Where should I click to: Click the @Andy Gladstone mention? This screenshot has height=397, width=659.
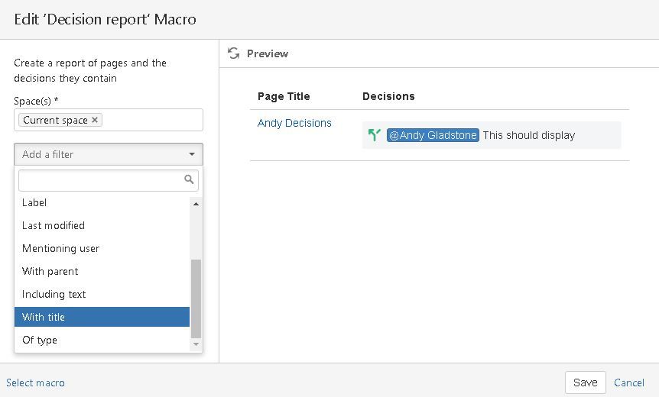tap(433, 135)
